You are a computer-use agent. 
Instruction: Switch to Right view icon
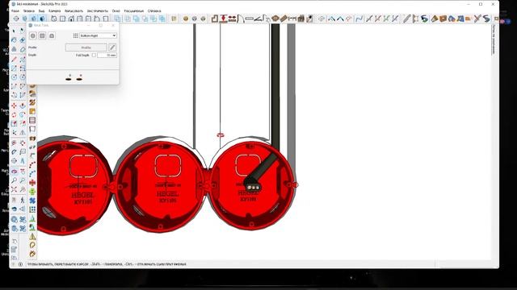80,19
